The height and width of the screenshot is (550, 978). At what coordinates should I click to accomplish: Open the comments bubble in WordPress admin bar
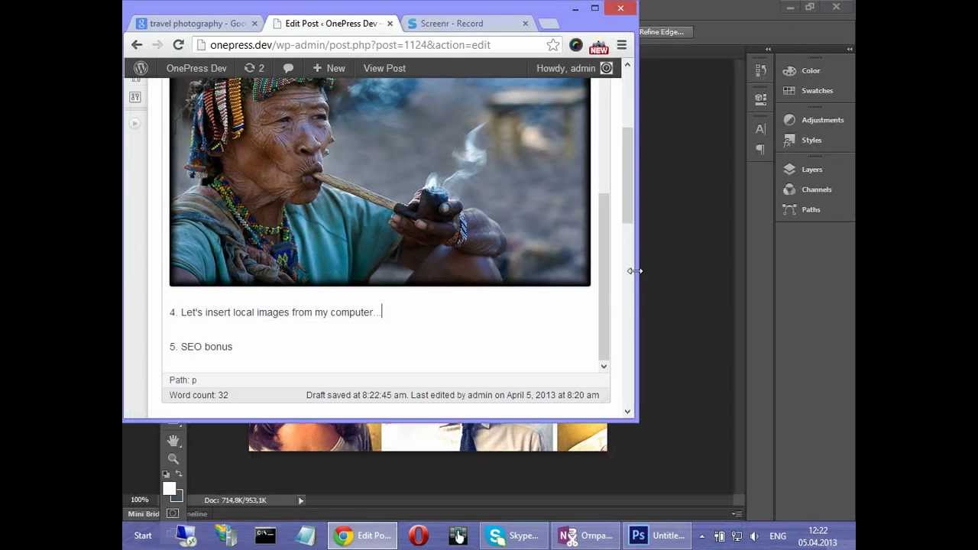pyautogui.click(x=288, y=68)
